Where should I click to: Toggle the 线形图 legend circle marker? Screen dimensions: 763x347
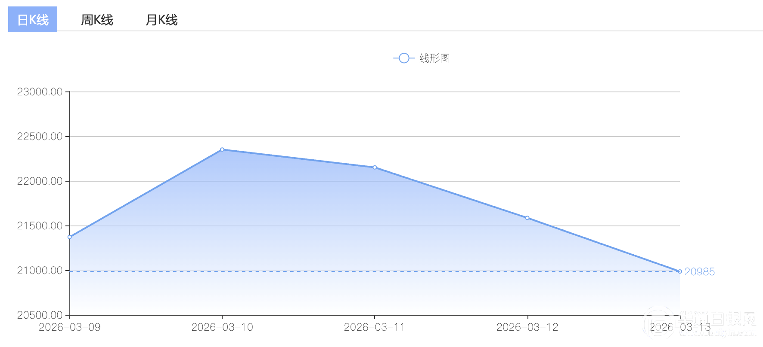coord(404,58)
